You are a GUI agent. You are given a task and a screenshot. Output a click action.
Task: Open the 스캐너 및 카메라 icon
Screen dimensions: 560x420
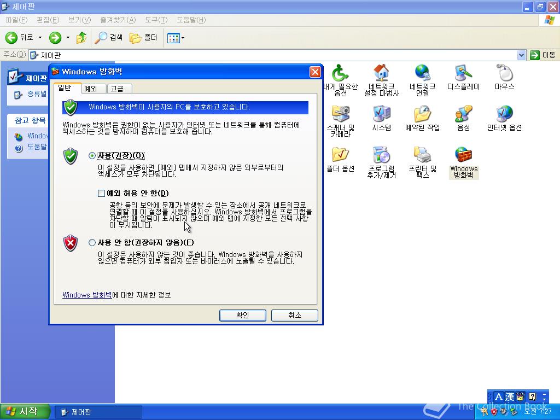[340, 121]
